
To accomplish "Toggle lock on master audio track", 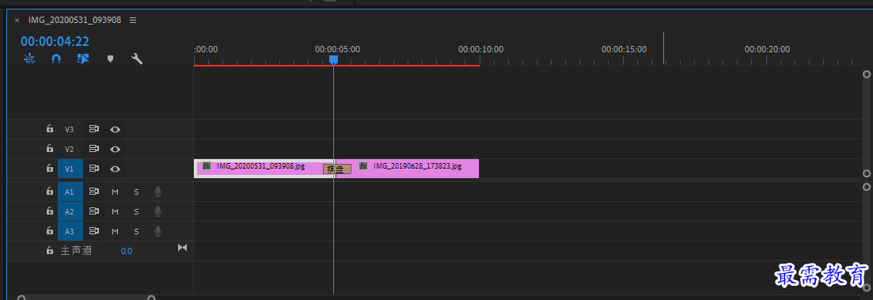I will pyautogui.click(x=50, y=250).
